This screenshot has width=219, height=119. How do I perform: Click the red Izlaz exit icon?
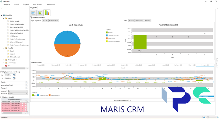(x=6, y=66)
